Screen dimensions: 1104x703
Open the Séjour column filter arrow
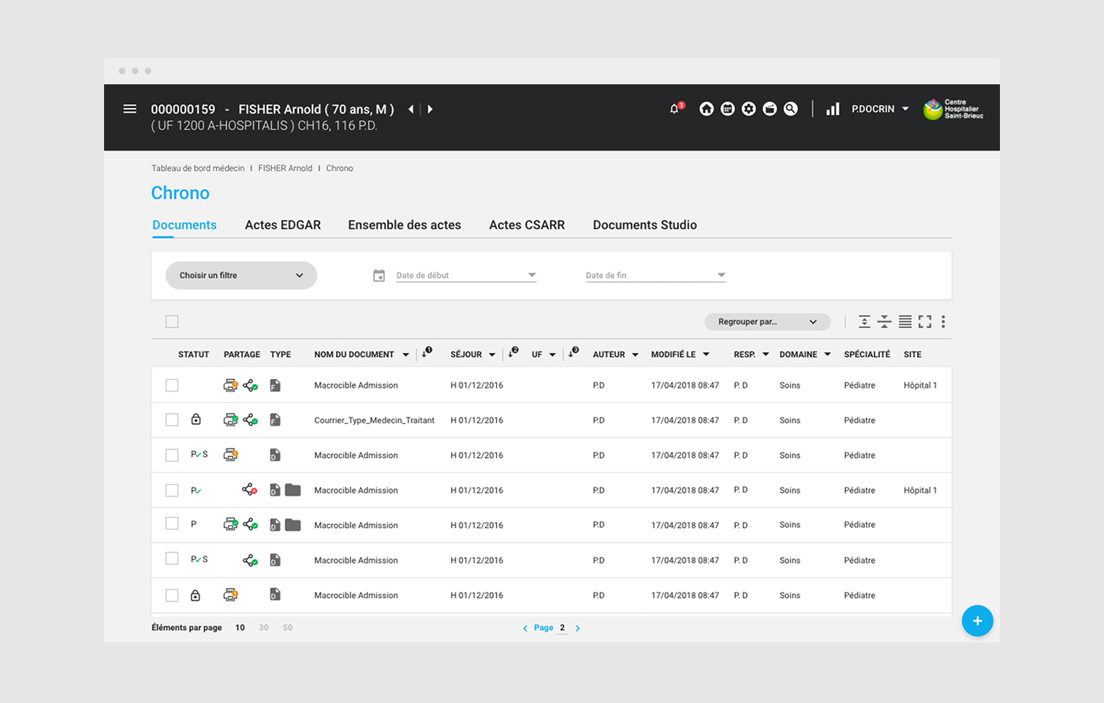(492, 355)
